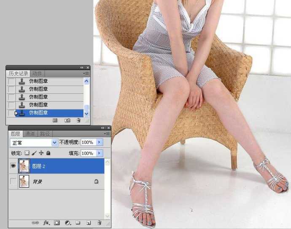Lock image pixels with brush icon
291x229 pixels.
pyautogui.click(x=34, y=153)
